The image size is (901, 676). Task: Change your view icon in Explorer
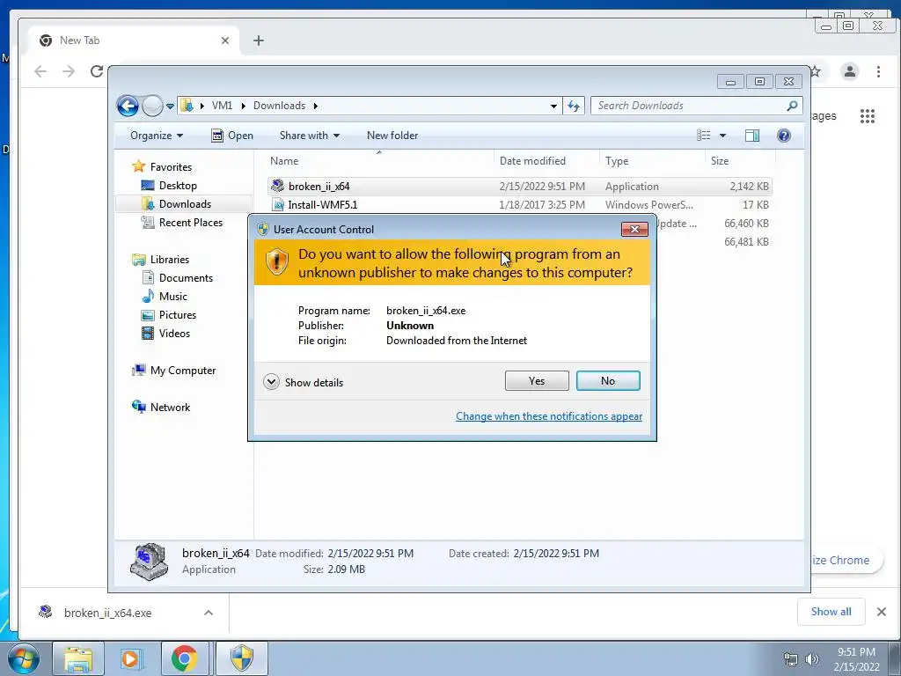703,136
